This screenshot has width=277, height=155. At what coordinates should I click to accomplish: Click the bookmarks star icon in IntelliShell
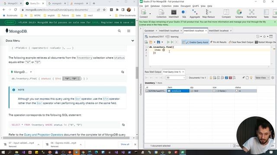click(264, 37)
